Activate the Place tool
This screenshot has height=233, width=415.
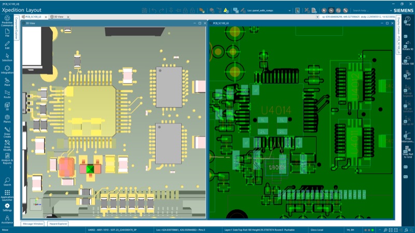[x=7, y=82]
